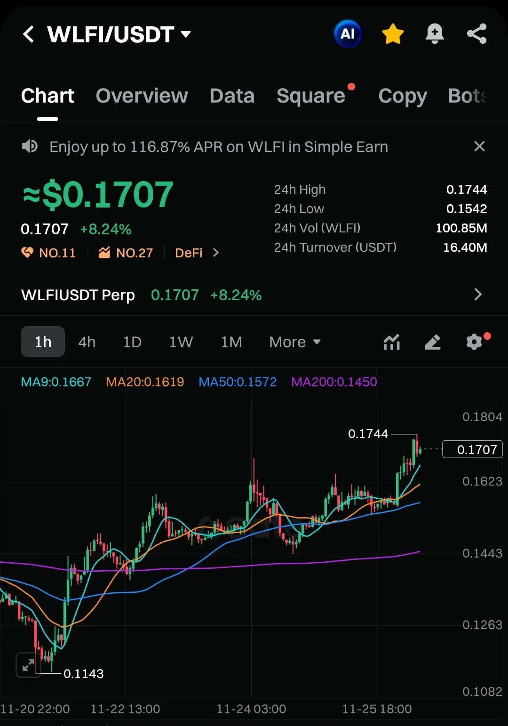Tap the 24h Vol value 100.85M
Viewport: 508px width, 726px height.
coord(461,228)
